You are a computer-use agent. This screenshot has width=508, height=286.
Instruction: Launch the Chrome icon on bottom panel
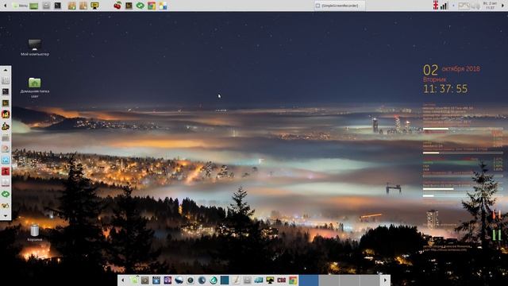[293, 280]
